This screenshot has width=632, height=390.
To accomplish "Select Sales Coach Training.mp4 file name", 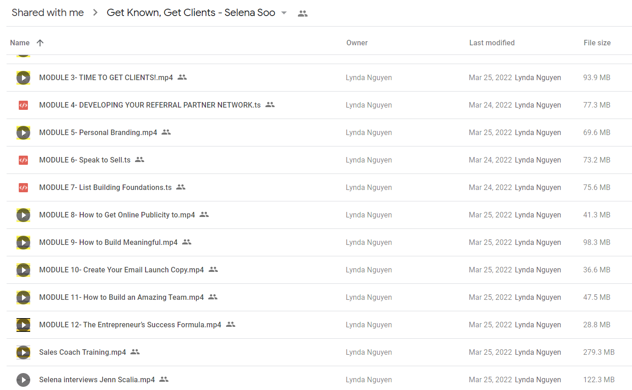I will click(83, 352).
